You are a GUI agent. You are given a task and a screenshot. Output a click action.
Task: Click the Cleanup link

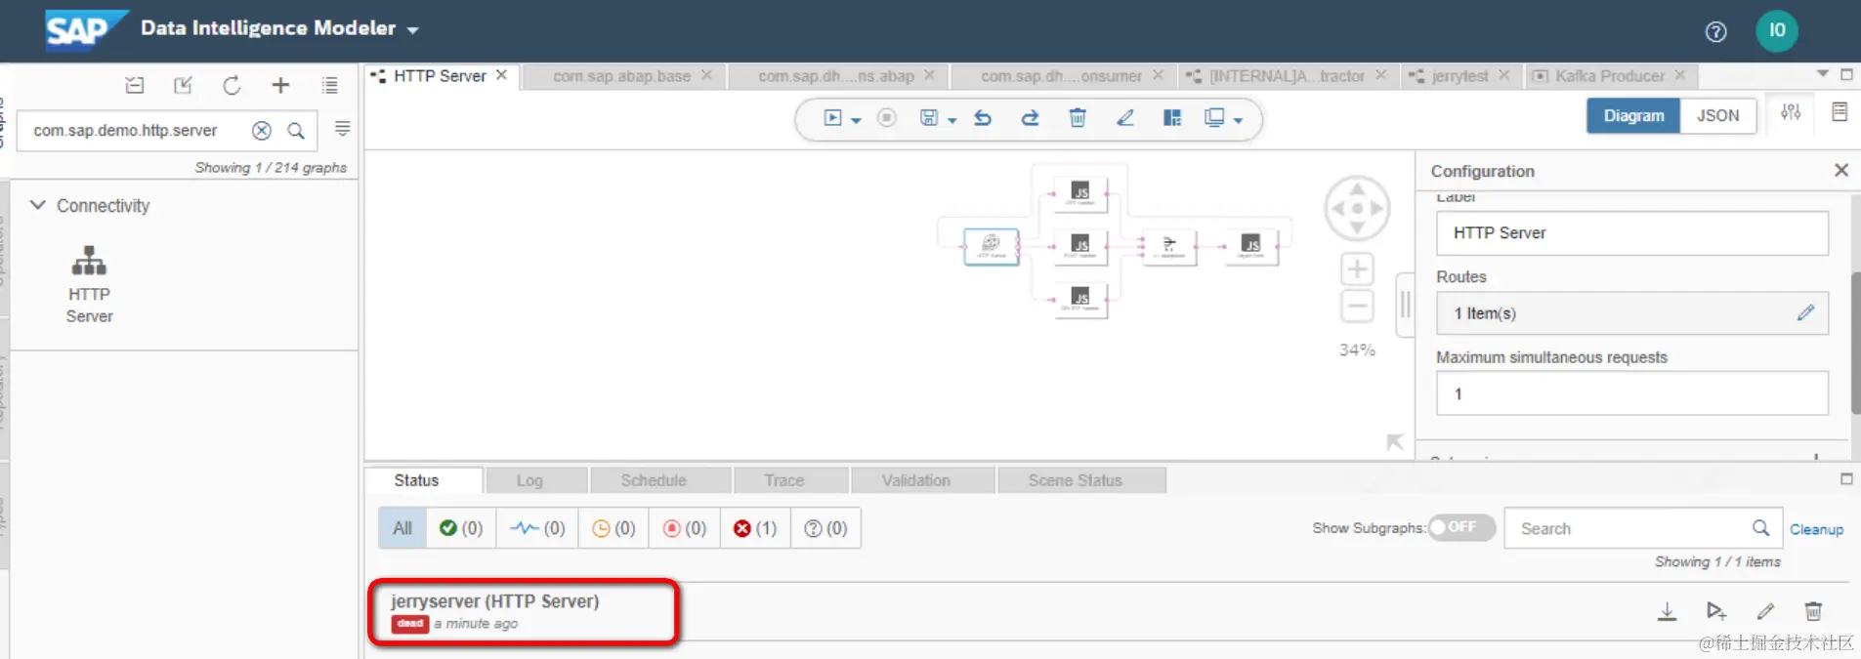click(1816, 529)
